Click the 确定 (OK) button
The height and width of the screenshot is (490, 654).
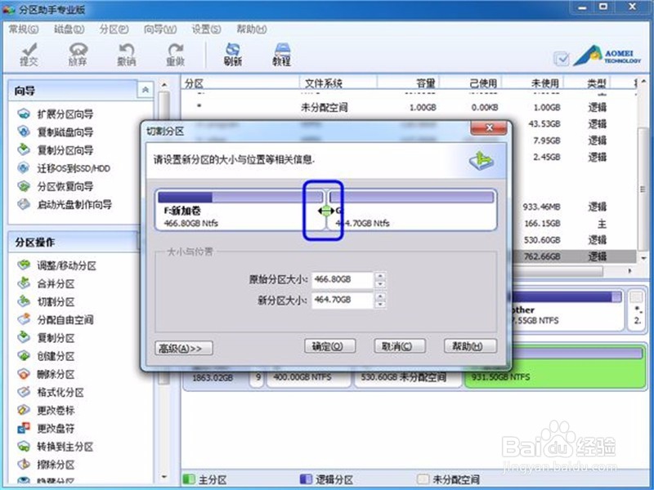pyautogui.click(x=329, y=345)
